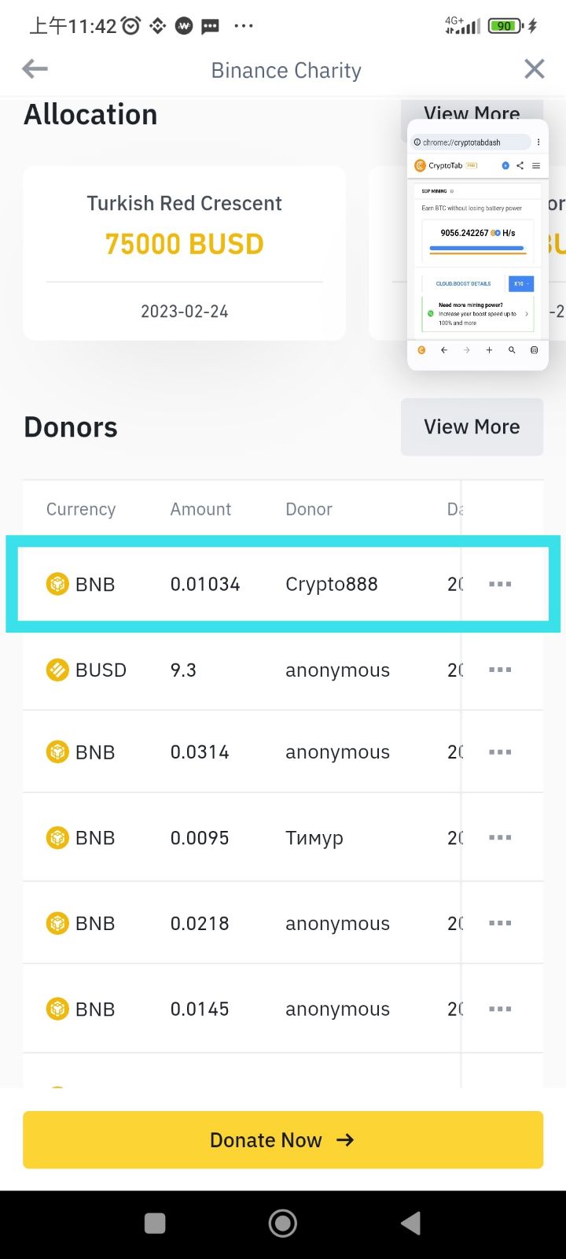Open three-dot menu for BUSD 9.3 row

click(x=500, y=670)
